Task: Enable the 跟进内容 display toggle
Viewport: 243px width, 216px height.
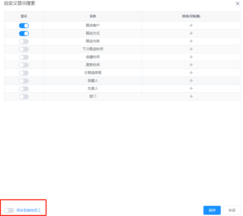Action: click(x=24, y=41)
